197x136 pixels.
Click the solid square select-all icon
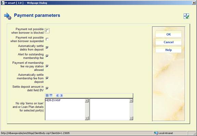pyautogui.click(x=47, y=96)
